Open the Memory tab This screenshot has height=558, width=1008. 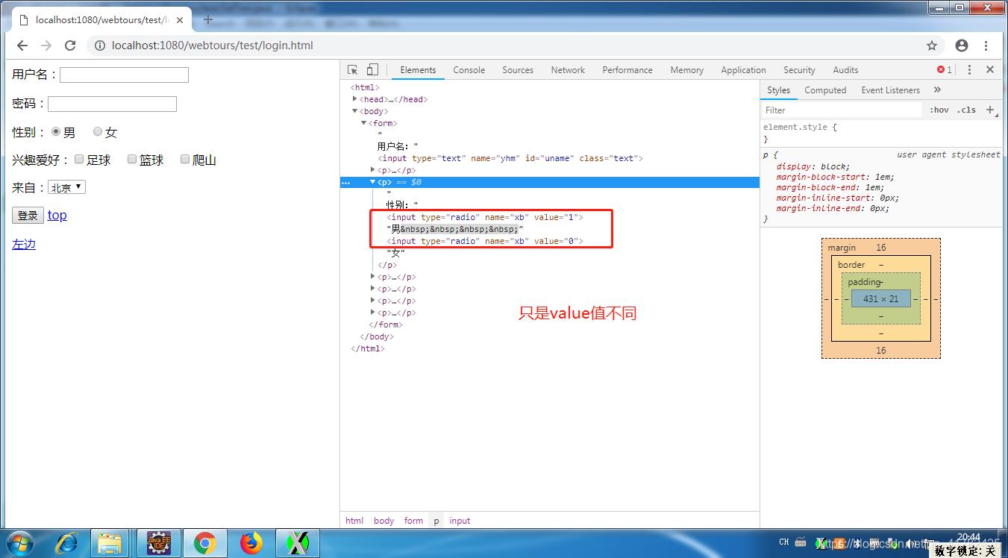coord(686,70)
